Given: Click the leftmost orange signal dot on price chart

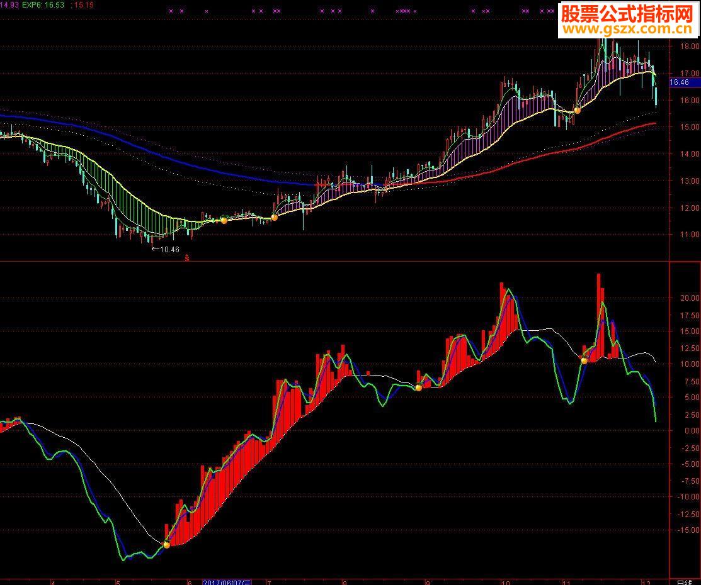Looking at the screenshot, I should (x=224, y=220).
